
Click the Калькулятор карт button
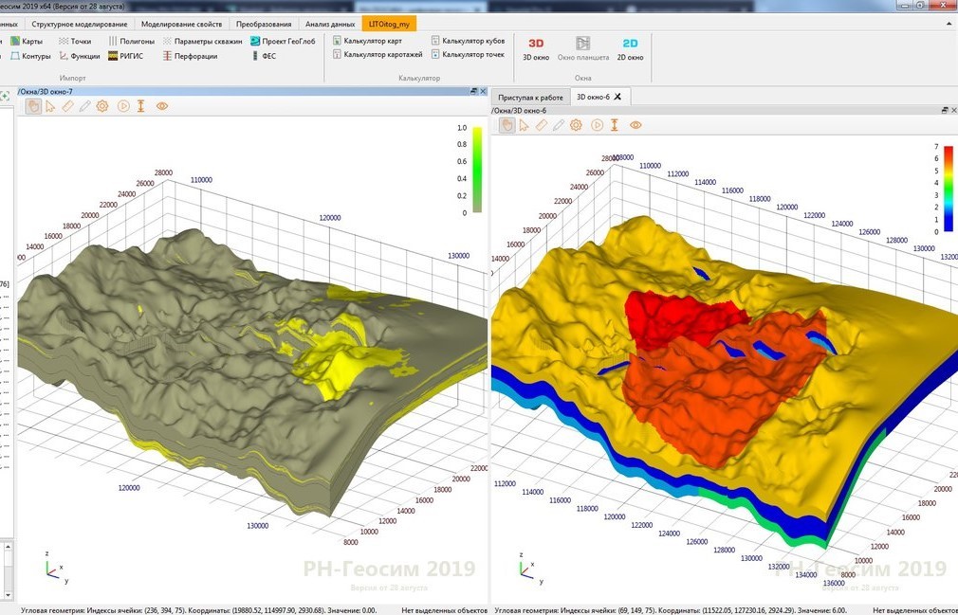coord(372,41)
